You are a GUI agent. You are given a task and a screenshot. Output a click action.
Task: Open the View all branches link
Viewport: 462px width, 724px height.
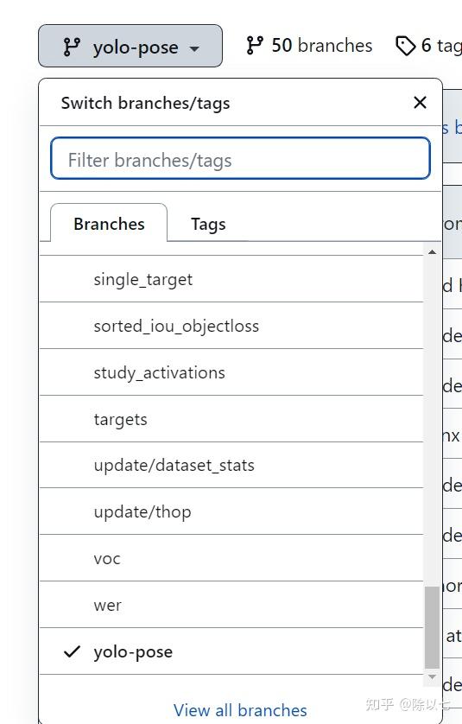pos(240,710)
